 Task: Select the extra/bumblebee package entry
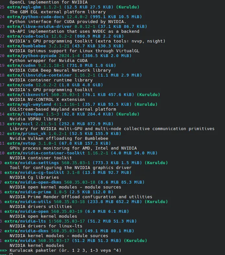tap(62, 46)
